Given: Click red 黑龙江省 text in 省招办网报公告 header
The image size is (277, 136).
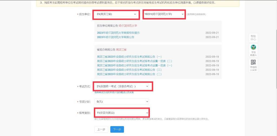Looking at the screenshot, I should coord(121,50).
